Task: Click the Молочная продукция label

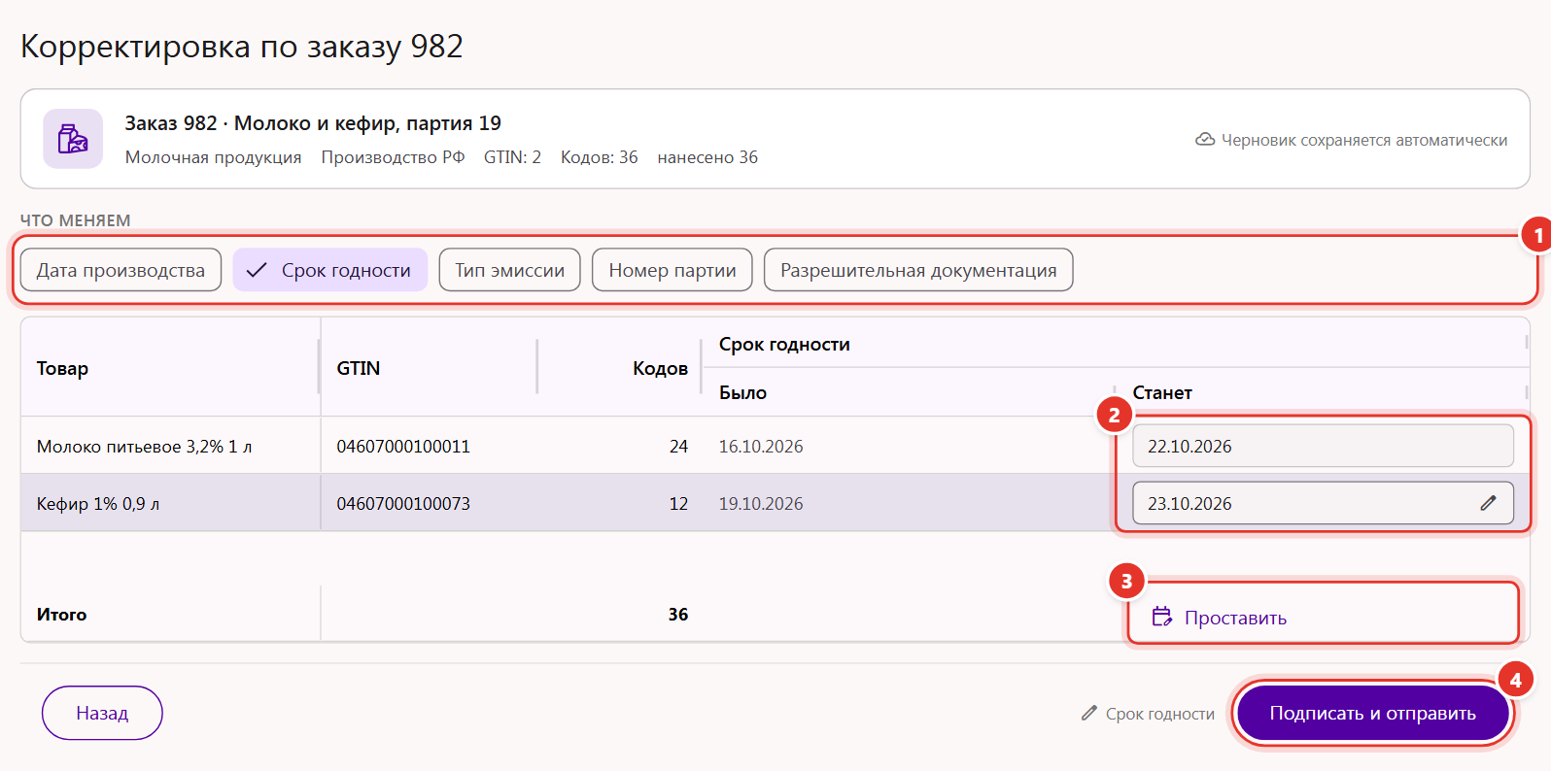Action: click(x=213, y=157)
